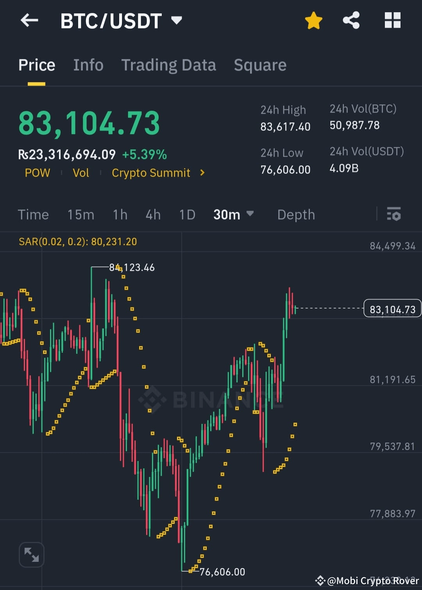Switch to the Trading Data tab
This screenshot has height=590, width=422.
[169, 65]
